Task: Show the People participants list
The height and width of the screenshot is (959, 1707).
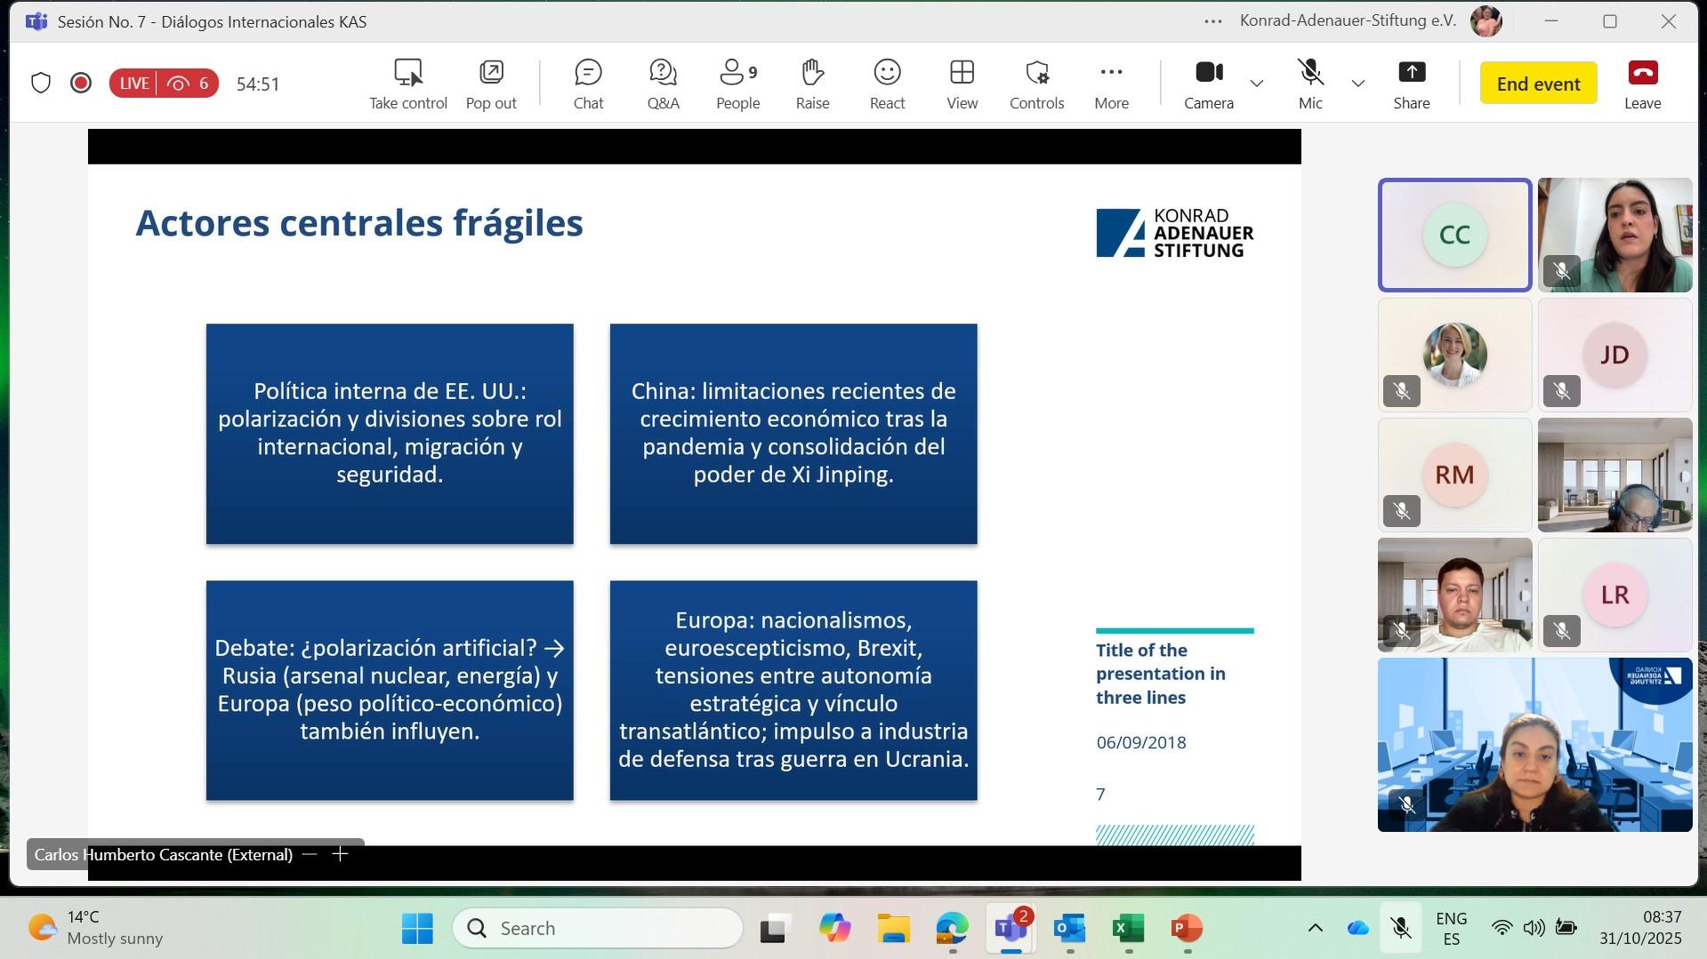Action: pyautogui.click(x=737, y=84)
